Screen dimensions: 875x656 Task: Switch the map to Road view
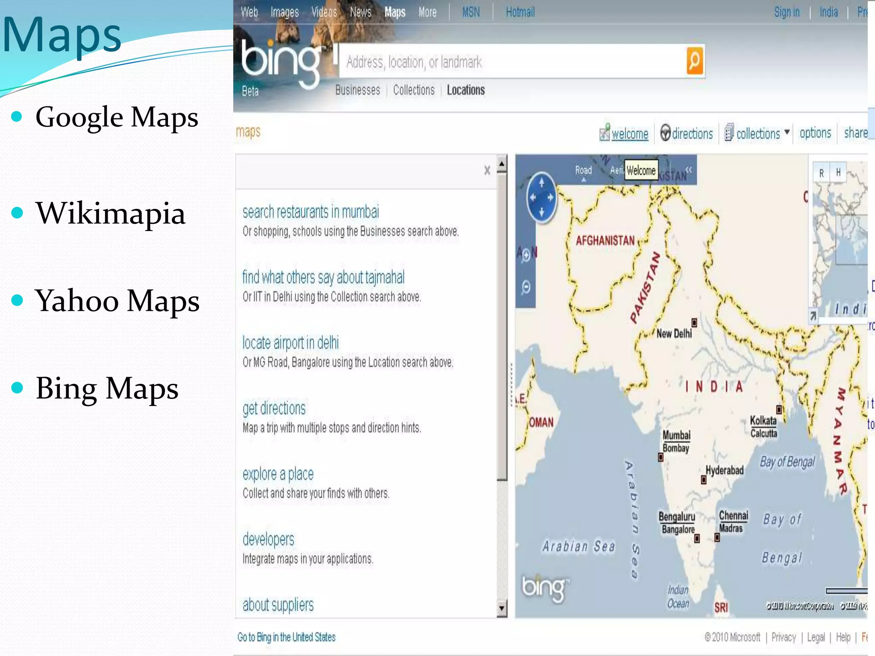[583, 170]
